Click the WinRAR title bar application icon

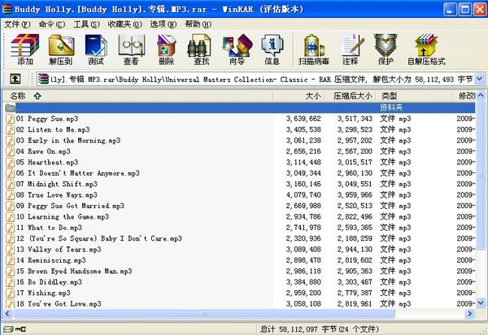tap(7, 9)
